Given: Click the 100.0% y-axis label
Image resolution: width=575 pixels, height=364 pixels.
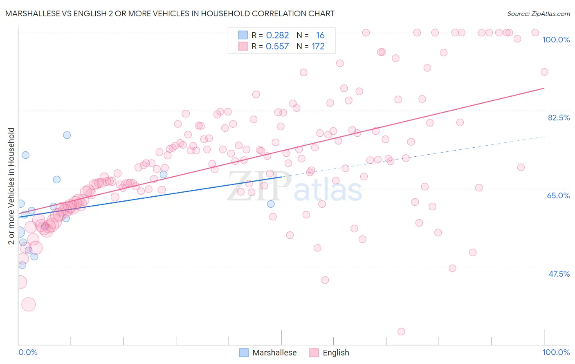Looking at the screenshot, I should 556,40.
